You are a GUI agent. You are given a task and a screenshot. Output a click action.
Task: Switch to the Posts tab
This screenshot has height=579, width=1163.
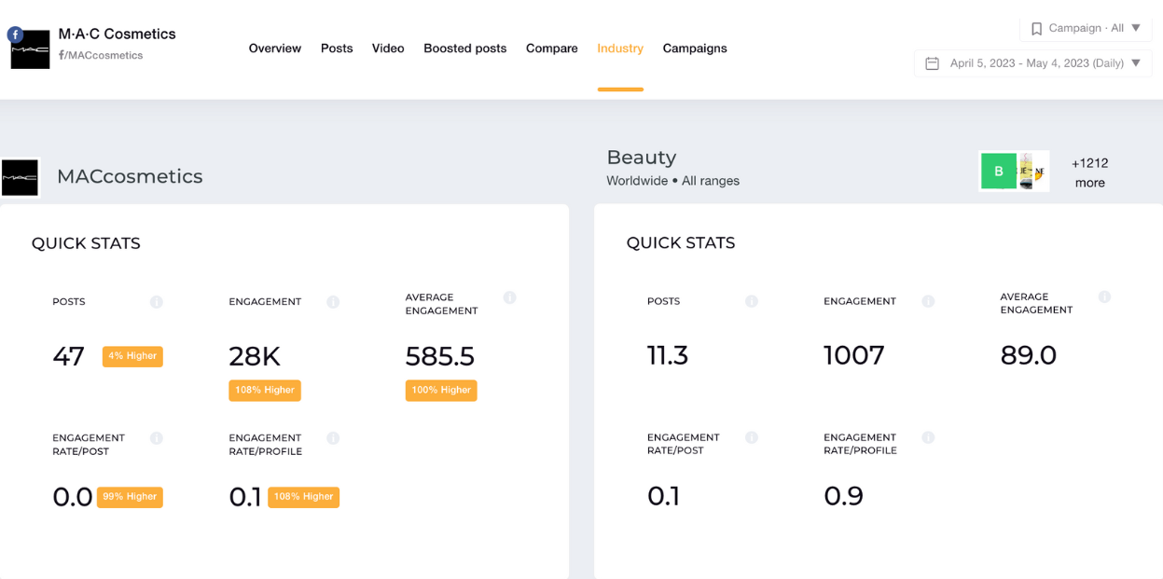(x=337, y=48)
